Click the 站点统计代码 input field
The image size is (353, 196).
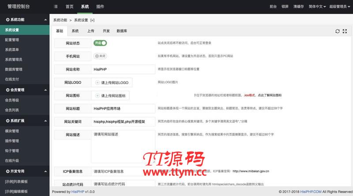123,184
